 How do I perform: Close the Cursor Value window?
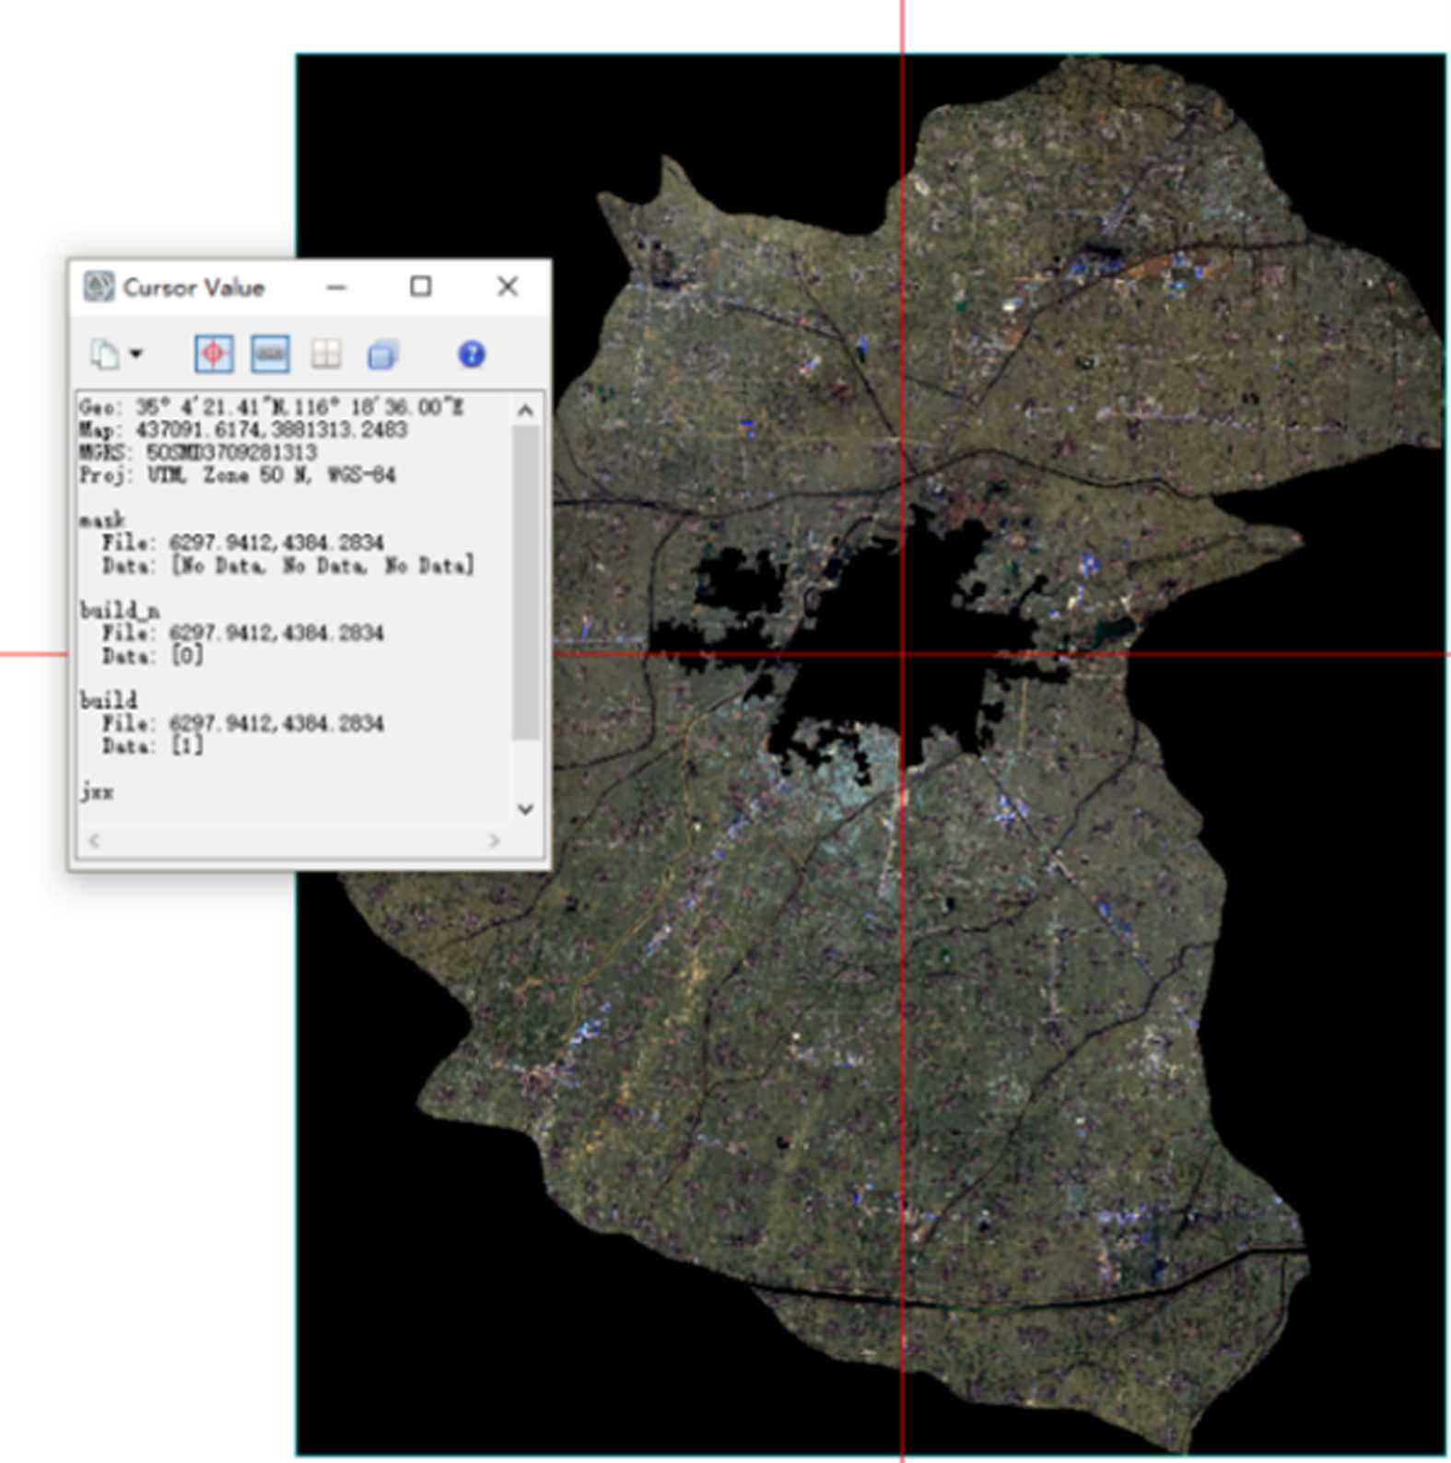click(x=508, y=287)
